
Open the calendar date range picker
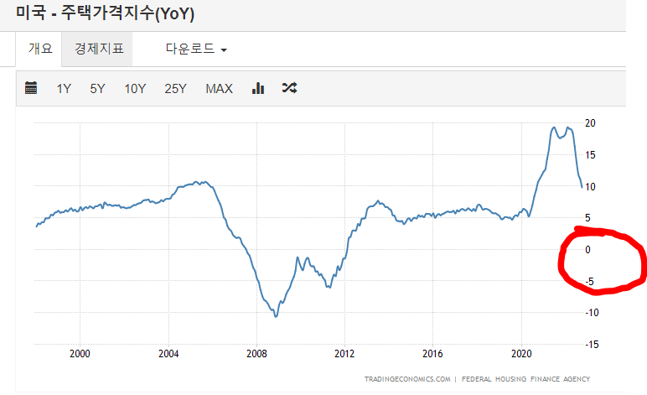31,88
